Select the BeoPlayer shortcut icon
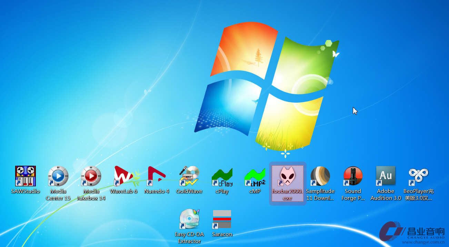The width and height of the screenshot is (449, 247). click(419, 176)
